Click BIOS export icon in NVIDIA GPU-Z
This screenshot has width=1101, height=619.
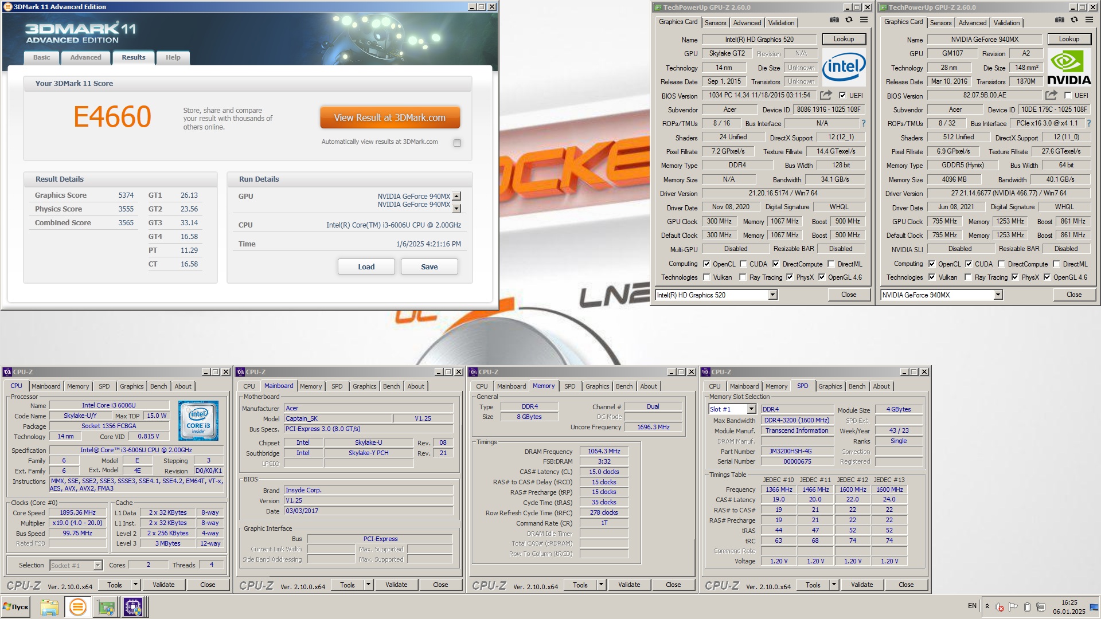[1051, 95]
